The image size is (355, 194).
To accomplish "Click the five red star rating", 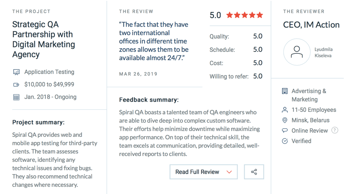I will click(x=244, y=15).
